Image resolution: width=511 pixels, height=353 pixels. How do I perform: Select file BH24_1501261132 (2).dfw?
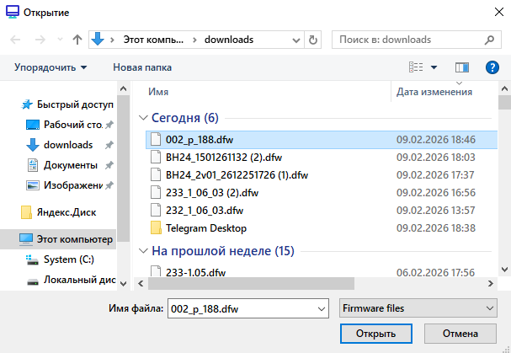pos(223,158)
